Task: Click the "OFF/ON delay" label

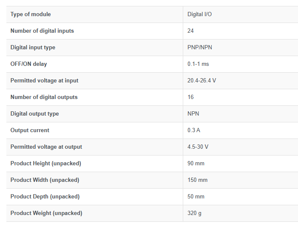Action: [28, 64]
